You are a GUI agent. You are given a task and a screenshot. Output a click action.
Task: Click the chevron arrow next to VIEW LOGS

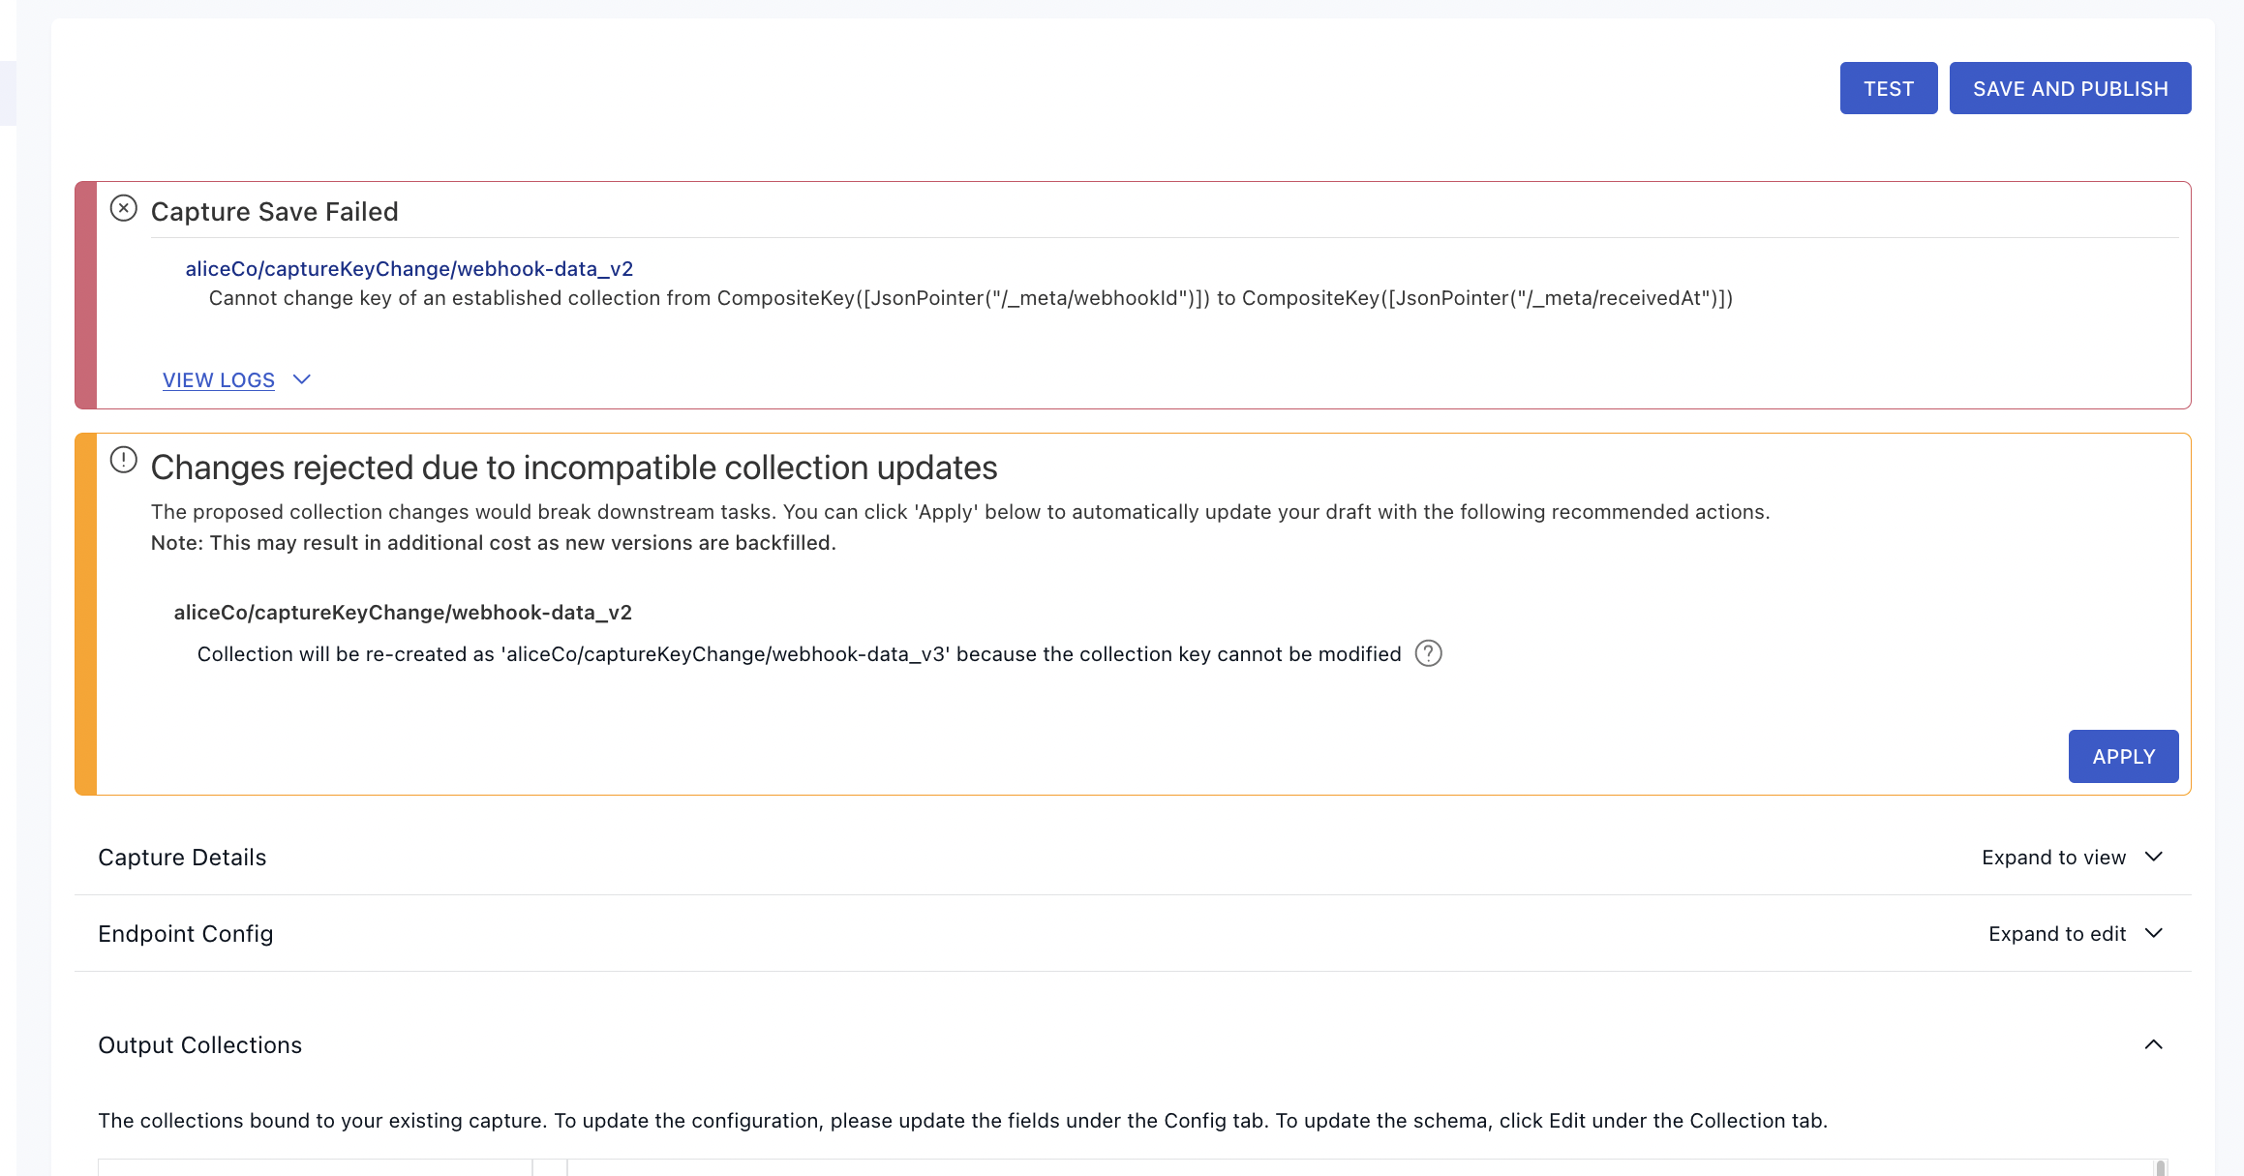[x=301, y=379]
